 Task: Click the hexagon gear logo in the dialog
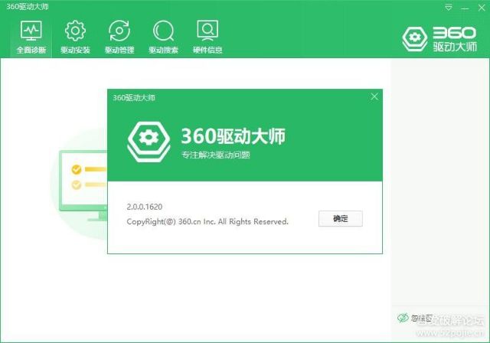coord(149,141)
